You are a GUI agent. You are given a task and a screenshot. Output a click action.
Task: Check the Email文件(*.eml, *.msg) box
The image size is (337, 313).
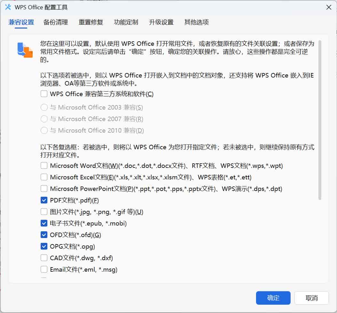(44, 269)
